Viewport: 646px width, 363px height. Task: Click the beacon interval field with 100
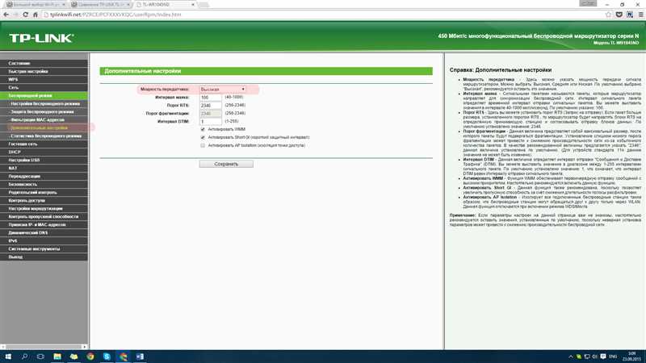tap(211, 98)
